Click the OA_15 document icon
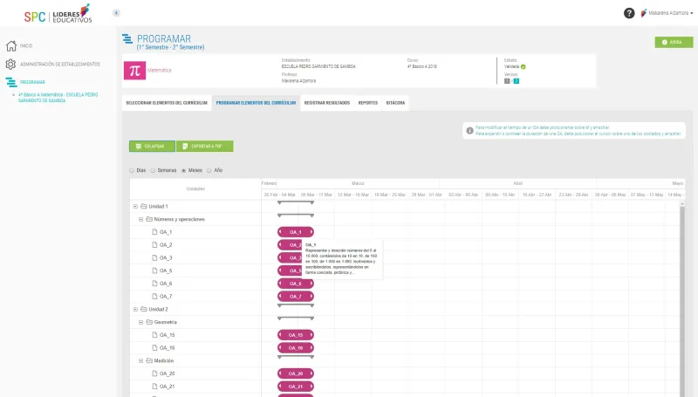The image size is (698, 397). coord(154,335)
